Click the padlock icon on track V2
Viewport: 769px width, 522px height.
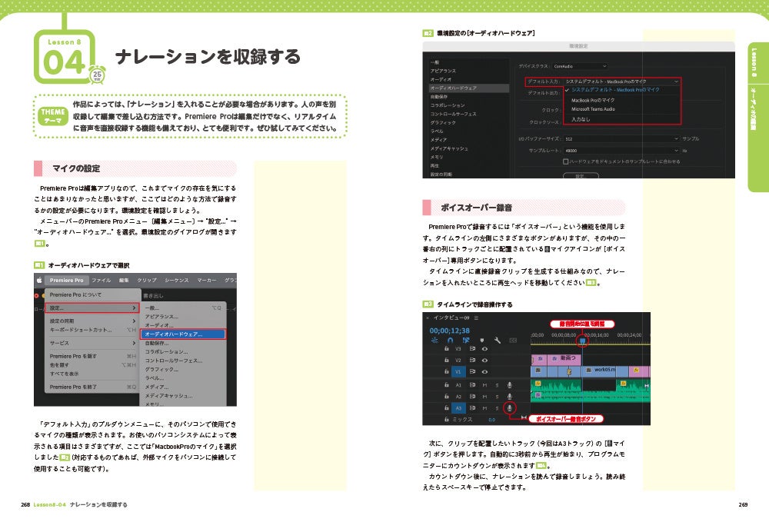(446, 360)
